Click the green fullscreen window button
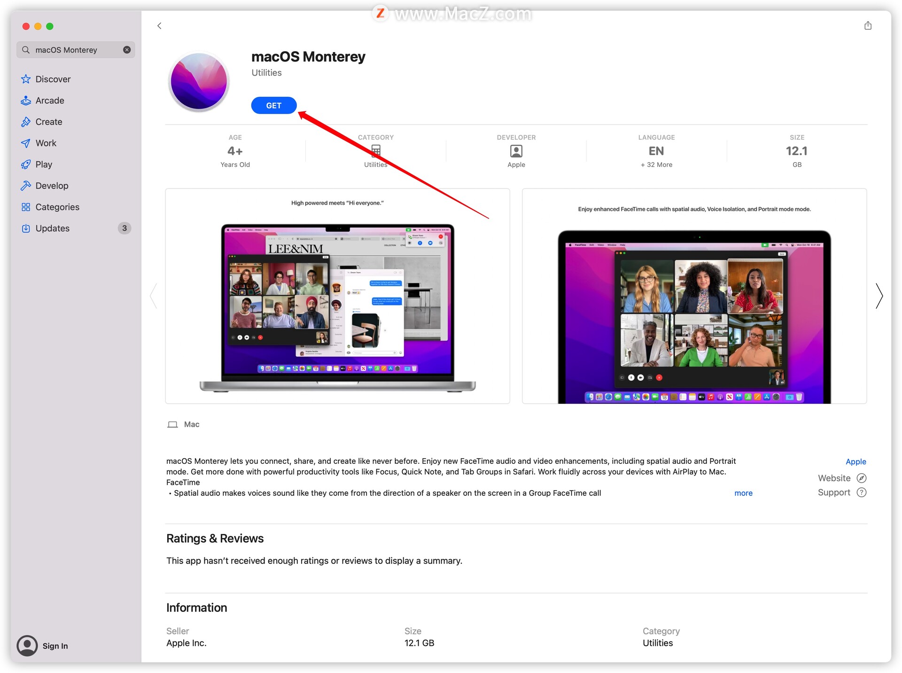902x673 pixels. point(50,26)
